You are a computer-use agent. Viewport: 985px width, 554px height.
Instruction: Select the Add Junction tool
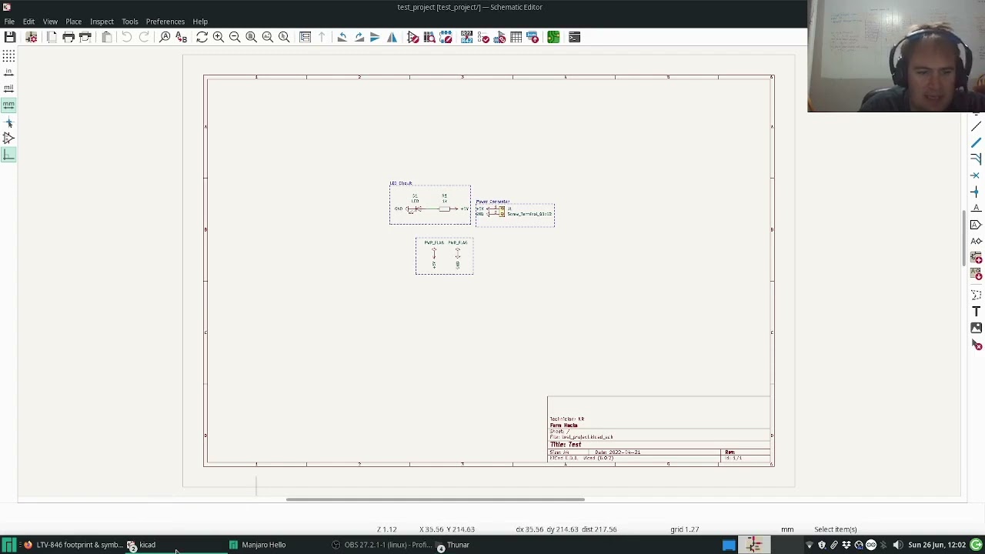(x=976, y=192)
